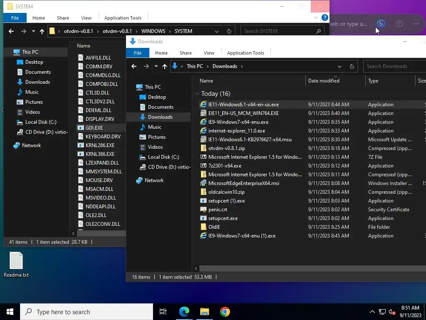This screenshot has width=426, height=320.
Task: Click the WINDOWS breadcrumb in SYSTEM window
Action: tap(153, 31)
